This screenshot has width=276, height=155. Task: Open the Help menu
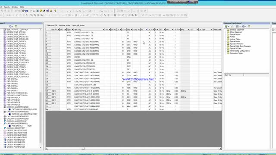point(22,7)
